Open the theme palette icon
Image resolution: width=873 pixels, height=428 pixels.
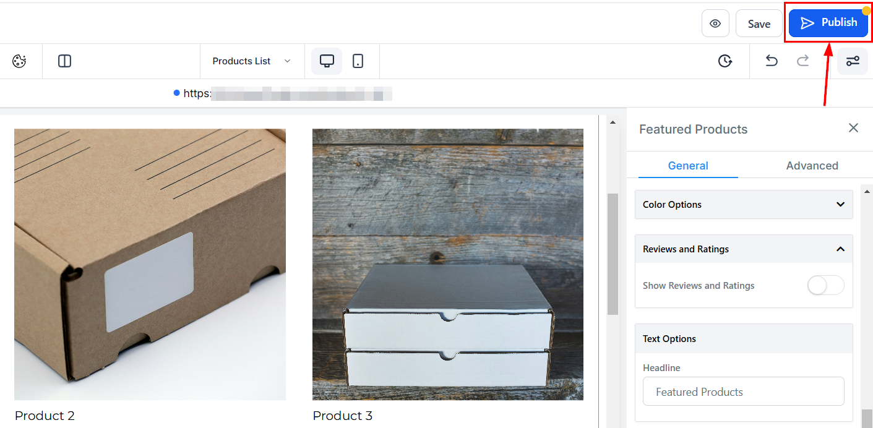(x=19, y=61)
